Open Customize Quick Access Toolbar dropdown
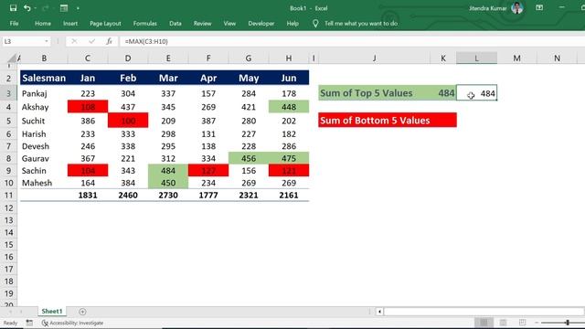585x329 pixels. (x=78, y=8)
